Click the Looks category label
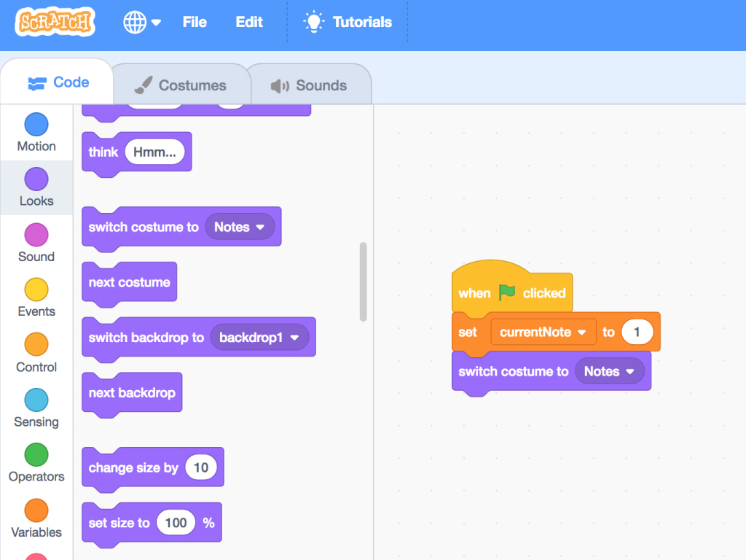Viewport: 746px width, 560px height. click(36, 201)
